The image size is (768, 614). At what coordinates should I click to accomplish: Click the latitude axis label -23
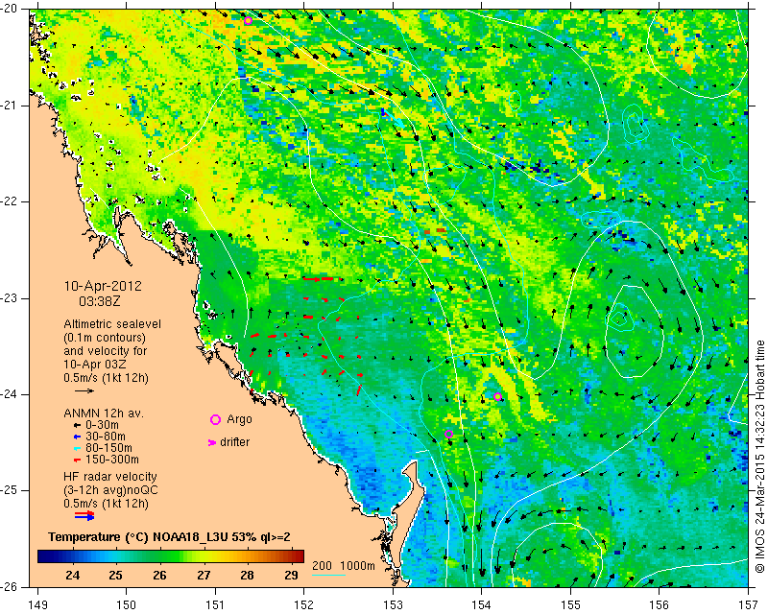10,298
